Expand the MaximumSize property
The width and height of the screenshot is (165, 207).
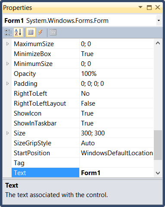pyautogui.click(x=8, y=44)
